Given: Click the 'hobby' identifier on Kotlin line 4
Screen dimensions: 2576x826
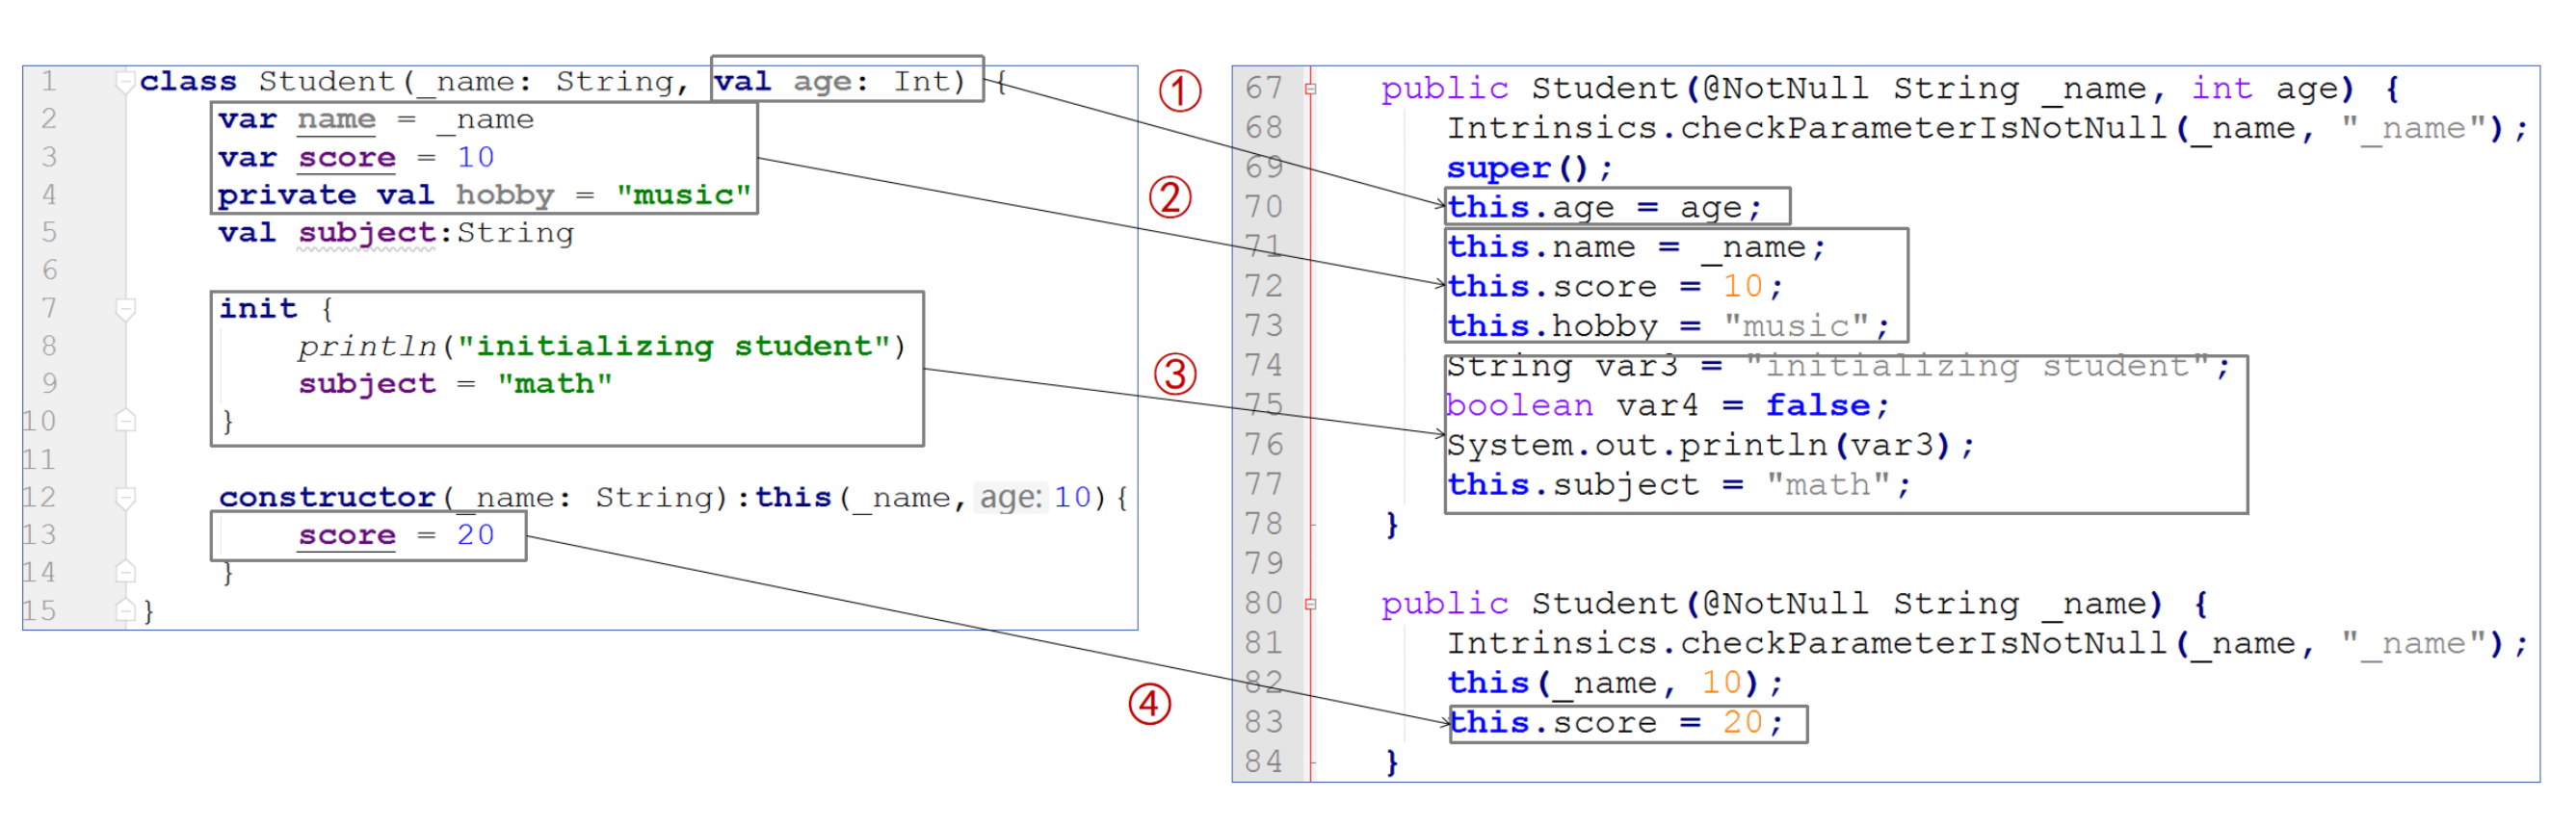Looking at the screenshot, I should pos(505,194).
